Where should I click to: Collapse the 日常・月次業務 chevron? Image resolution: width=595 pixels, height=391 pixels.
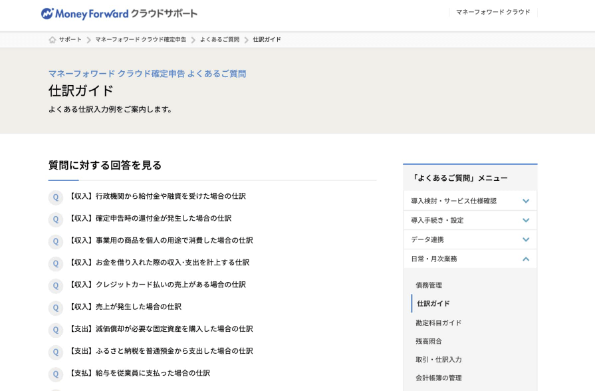click(x=526, y=259)
